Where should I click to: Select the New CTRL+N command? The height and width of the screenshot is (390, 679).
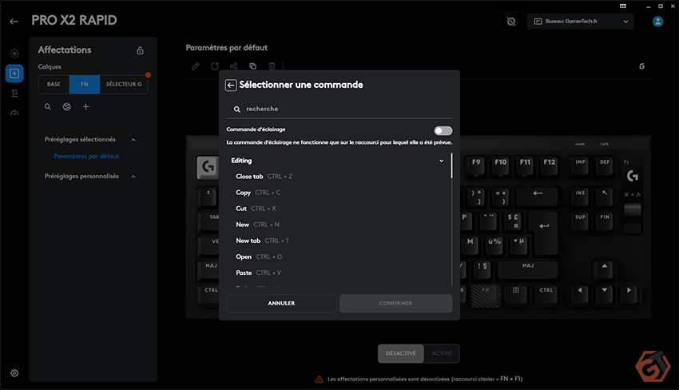pos(257,225)
